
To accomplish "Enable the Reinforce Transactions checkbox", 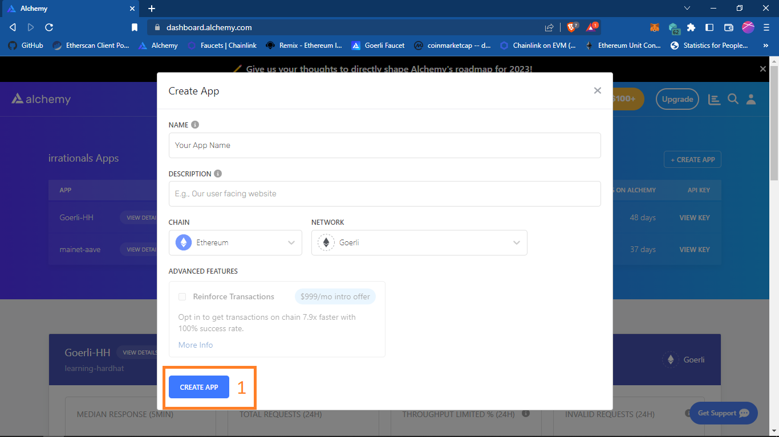I will pos(182,296).
